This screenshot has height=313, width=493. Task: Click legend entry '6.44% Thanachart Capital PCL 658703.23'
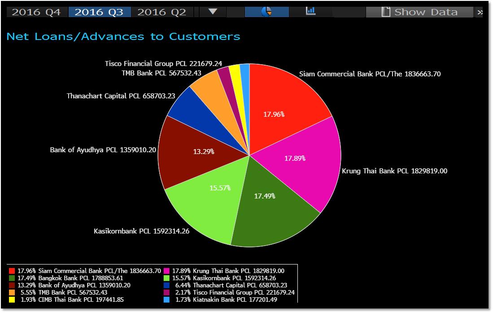pyautogui.click(x=231, y=285)
